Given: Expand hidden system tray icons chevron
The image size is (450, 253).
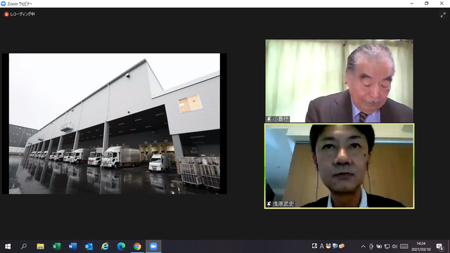Looking at the screenshot, I should pyautogui.click(x=364, y=247).
